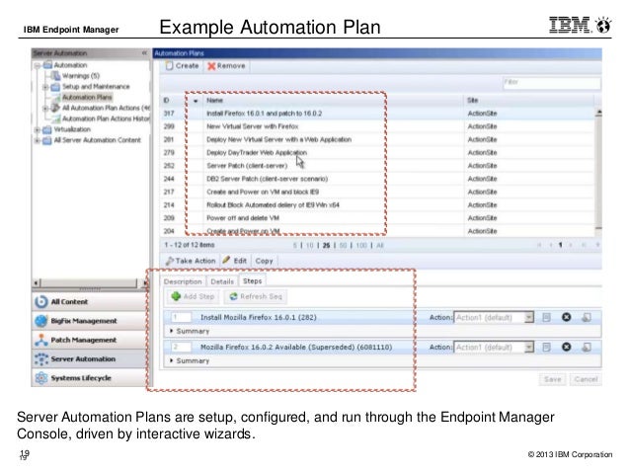
Task: Switch to the Description tab
Action: point(183,281)
